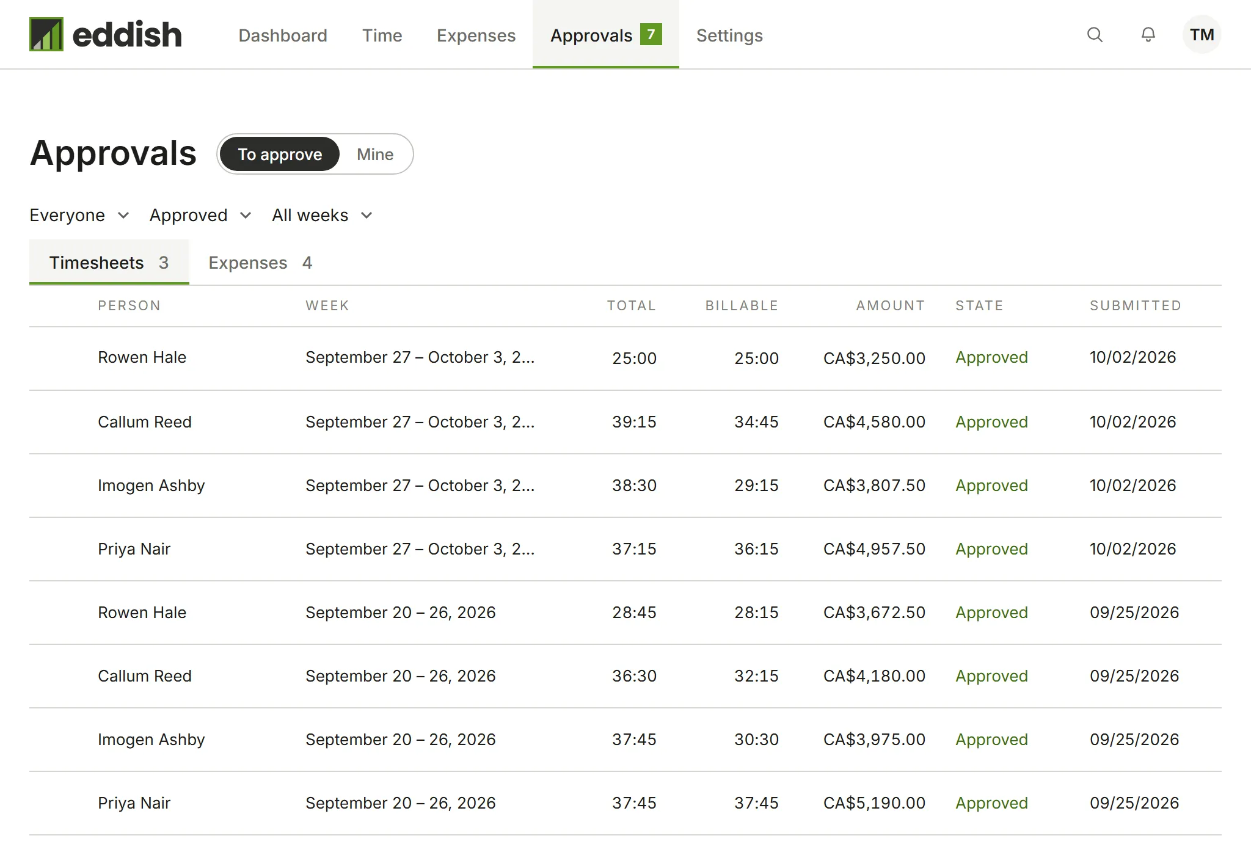This screenshot has width=1251, height=855.
Task: Click the amount CA$4,957.50
Action: pyautogui.click(x=874, y=548)
